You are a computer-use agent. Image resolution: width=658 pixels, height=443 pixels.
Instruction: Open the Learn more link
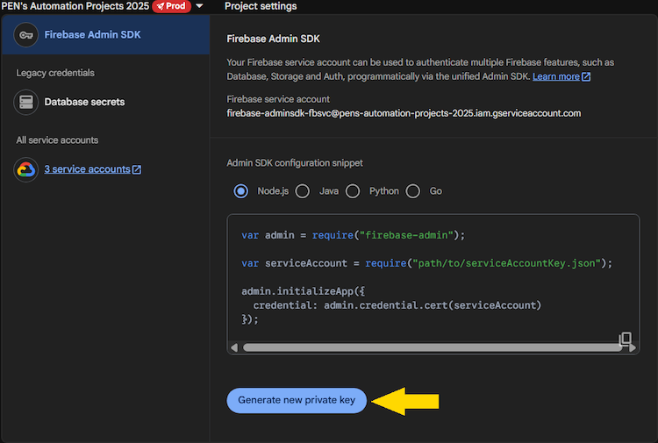[556, 77]
